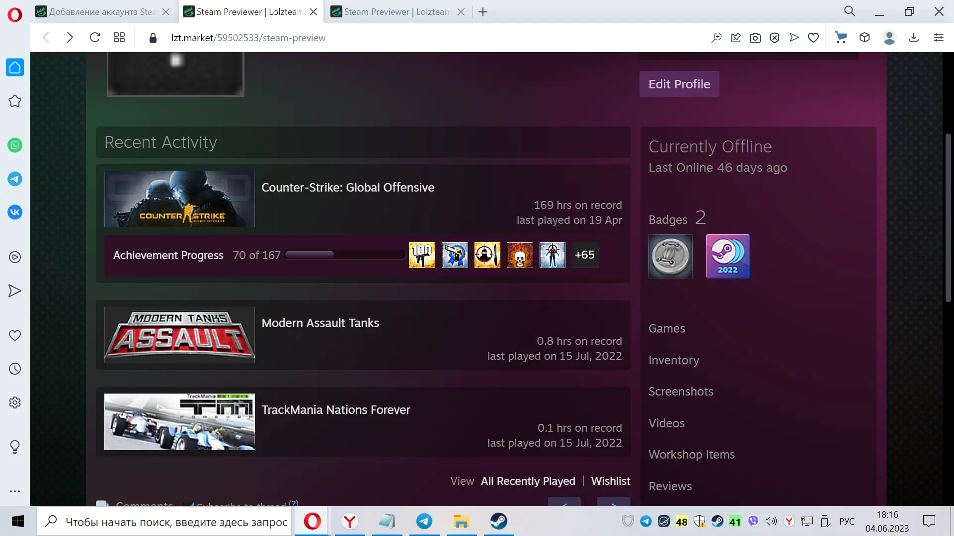The width and height of the screenshot is (954, 536).
Task: Open the Counter-Strike game thumbnail
Action: pos(179,199)
